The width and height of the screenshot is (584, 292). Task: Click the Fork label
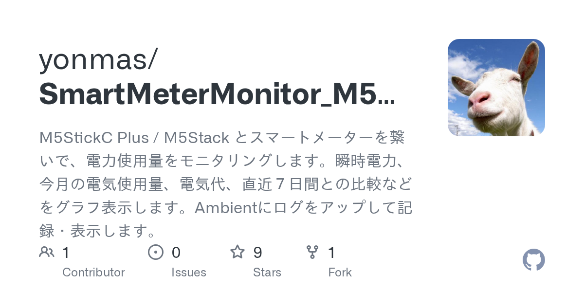tap(340, 272)
